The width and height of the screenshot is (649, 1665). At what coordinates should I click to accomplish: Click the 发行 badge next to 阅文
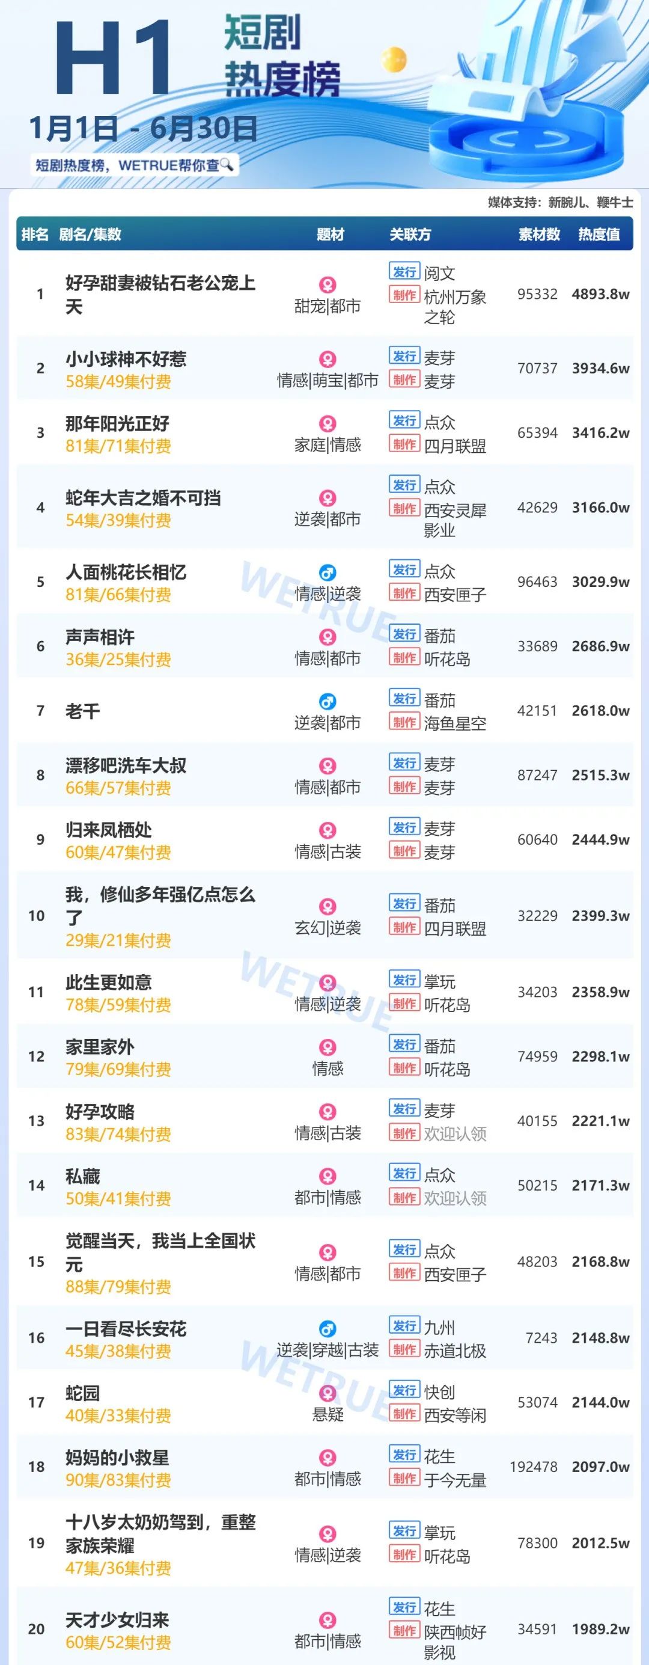coord(405,272)
